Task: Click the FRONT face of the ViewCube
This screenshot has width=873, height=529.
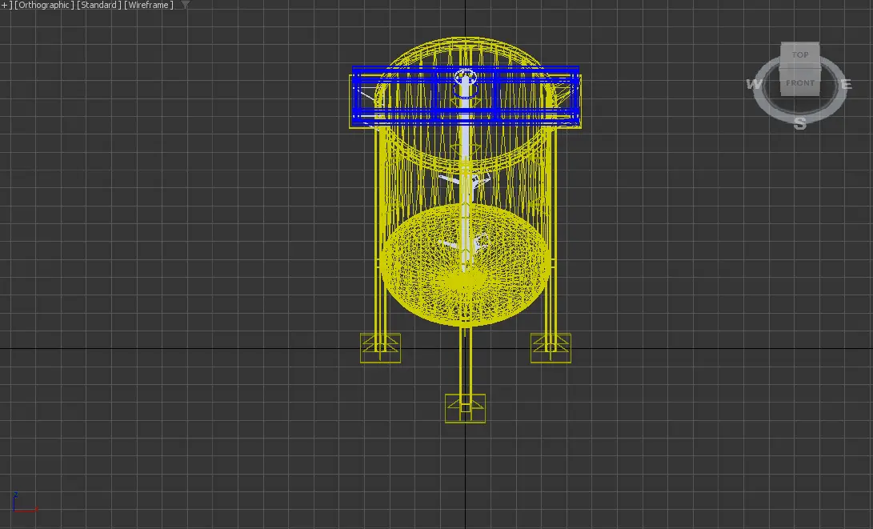Action: (x=800, y=83)
